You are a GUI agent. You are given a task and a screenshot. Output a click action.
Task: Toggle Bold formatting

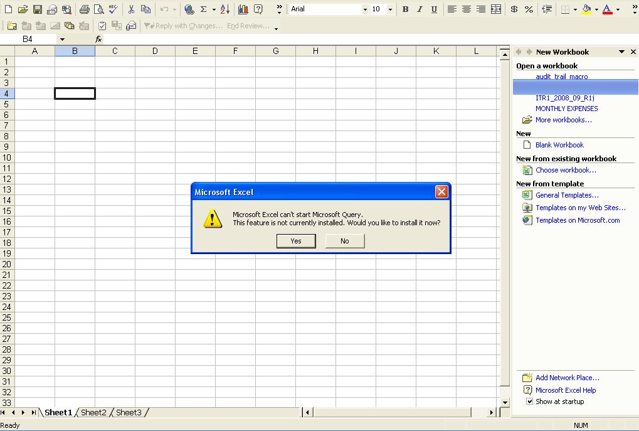(405, 9)
